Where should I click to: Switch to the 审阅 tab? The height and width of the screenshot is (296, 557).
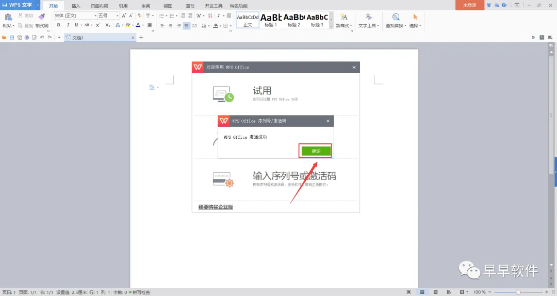145,6
